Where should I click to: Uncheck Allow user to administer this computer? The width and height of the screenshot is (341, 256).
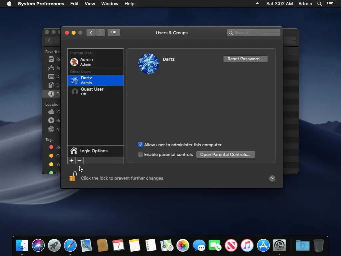pos(141,145)
